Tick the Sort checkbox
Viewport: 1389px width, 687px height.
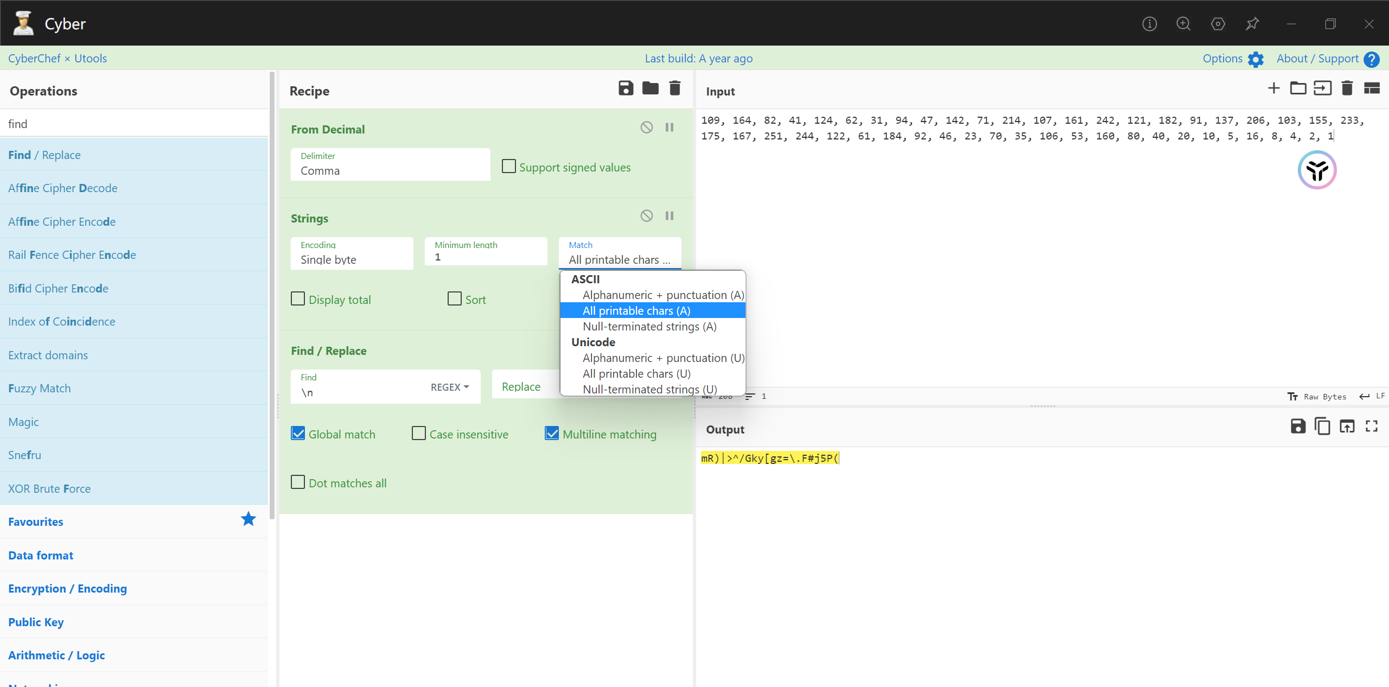455,298
